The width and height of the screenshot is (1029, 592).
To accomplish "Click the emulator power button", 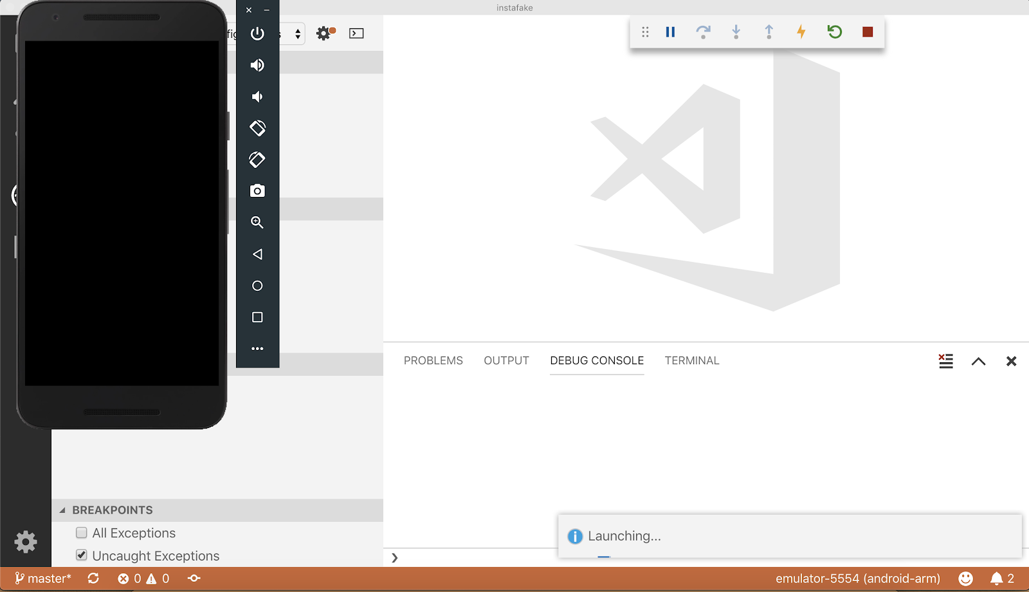I will coord(257,33).
